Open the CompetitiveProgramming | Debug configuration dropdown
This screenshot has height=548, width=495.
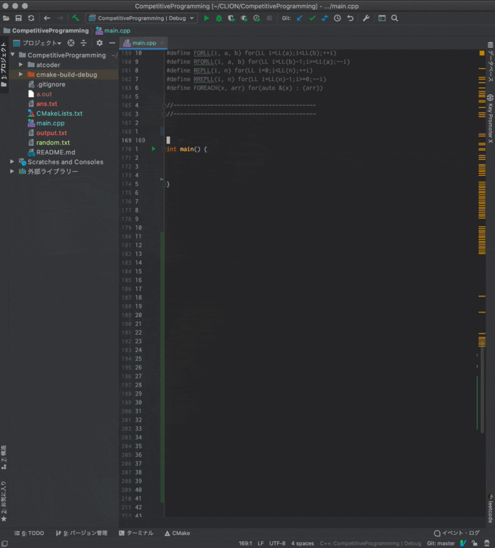(x=141, y=18)
